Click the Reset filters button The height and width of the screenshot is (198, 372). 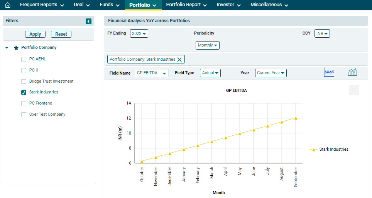pos(61,34)
